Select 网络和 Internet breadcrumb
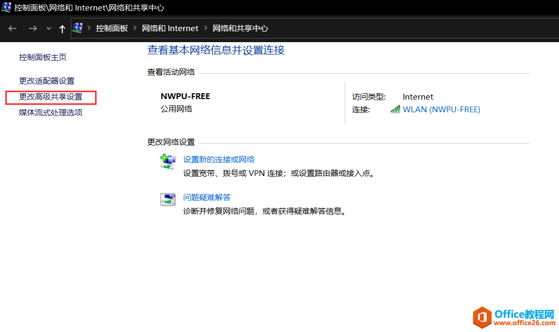Image resolution: width=559 pixels, height=332 pixels. [170, 28]
